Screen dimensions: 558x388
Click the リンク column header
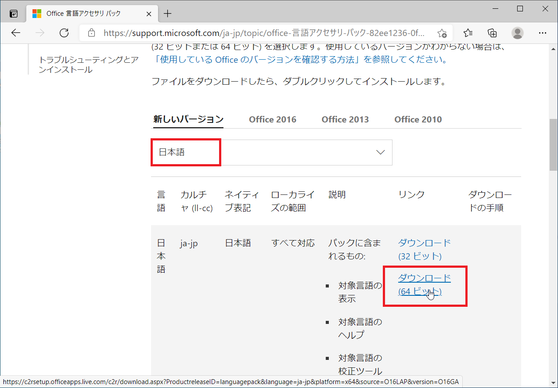tap(411, 195)
